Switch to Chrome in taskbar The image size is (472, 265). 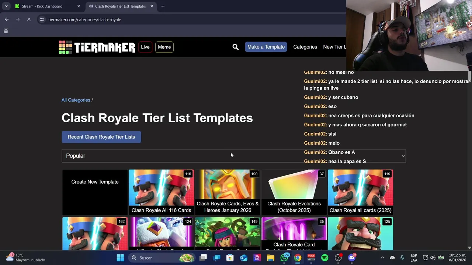point(298,258)
